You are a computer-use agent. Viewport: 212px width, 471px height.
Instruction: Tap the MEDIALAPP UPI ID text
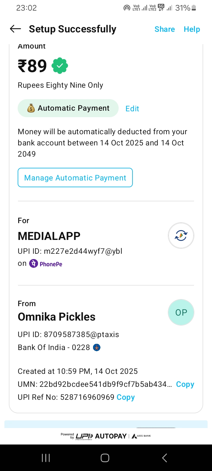70,251
